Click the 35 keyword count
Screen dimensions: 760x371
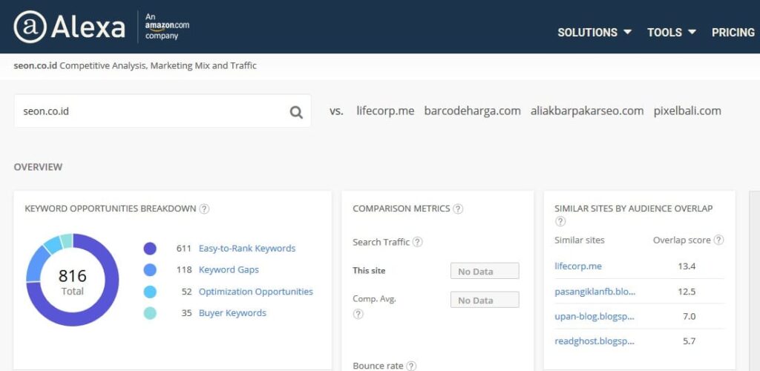click(186, 313)
